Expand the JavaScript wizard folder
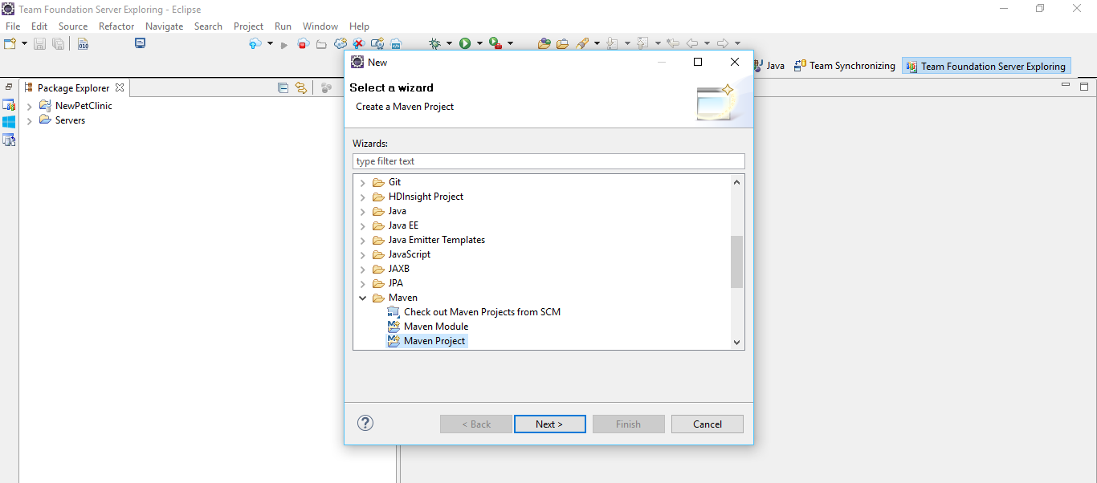The height and width of the screenshot is (483, 1097). coord(363,255)
